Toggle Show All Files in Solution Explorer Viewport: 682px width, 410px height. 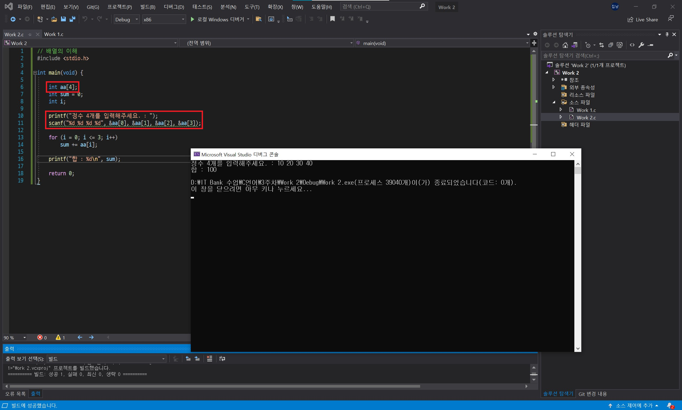click(620, 45)
